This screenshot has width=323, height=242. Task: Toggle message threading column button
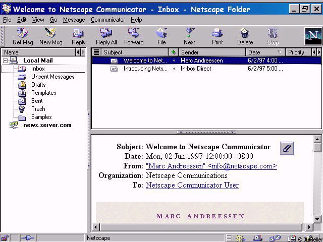pos(96,52)
